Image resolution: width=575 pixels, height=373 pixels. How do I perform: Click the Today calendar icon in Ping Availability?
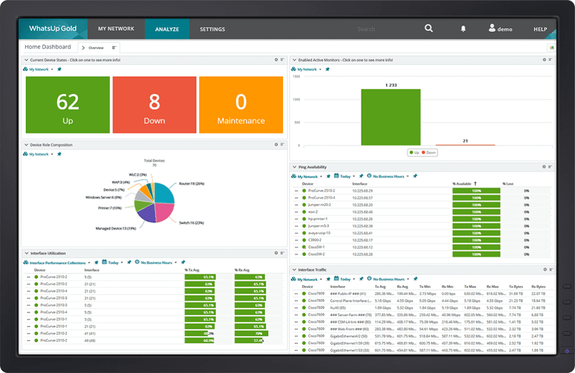click(x=336, y=176)
